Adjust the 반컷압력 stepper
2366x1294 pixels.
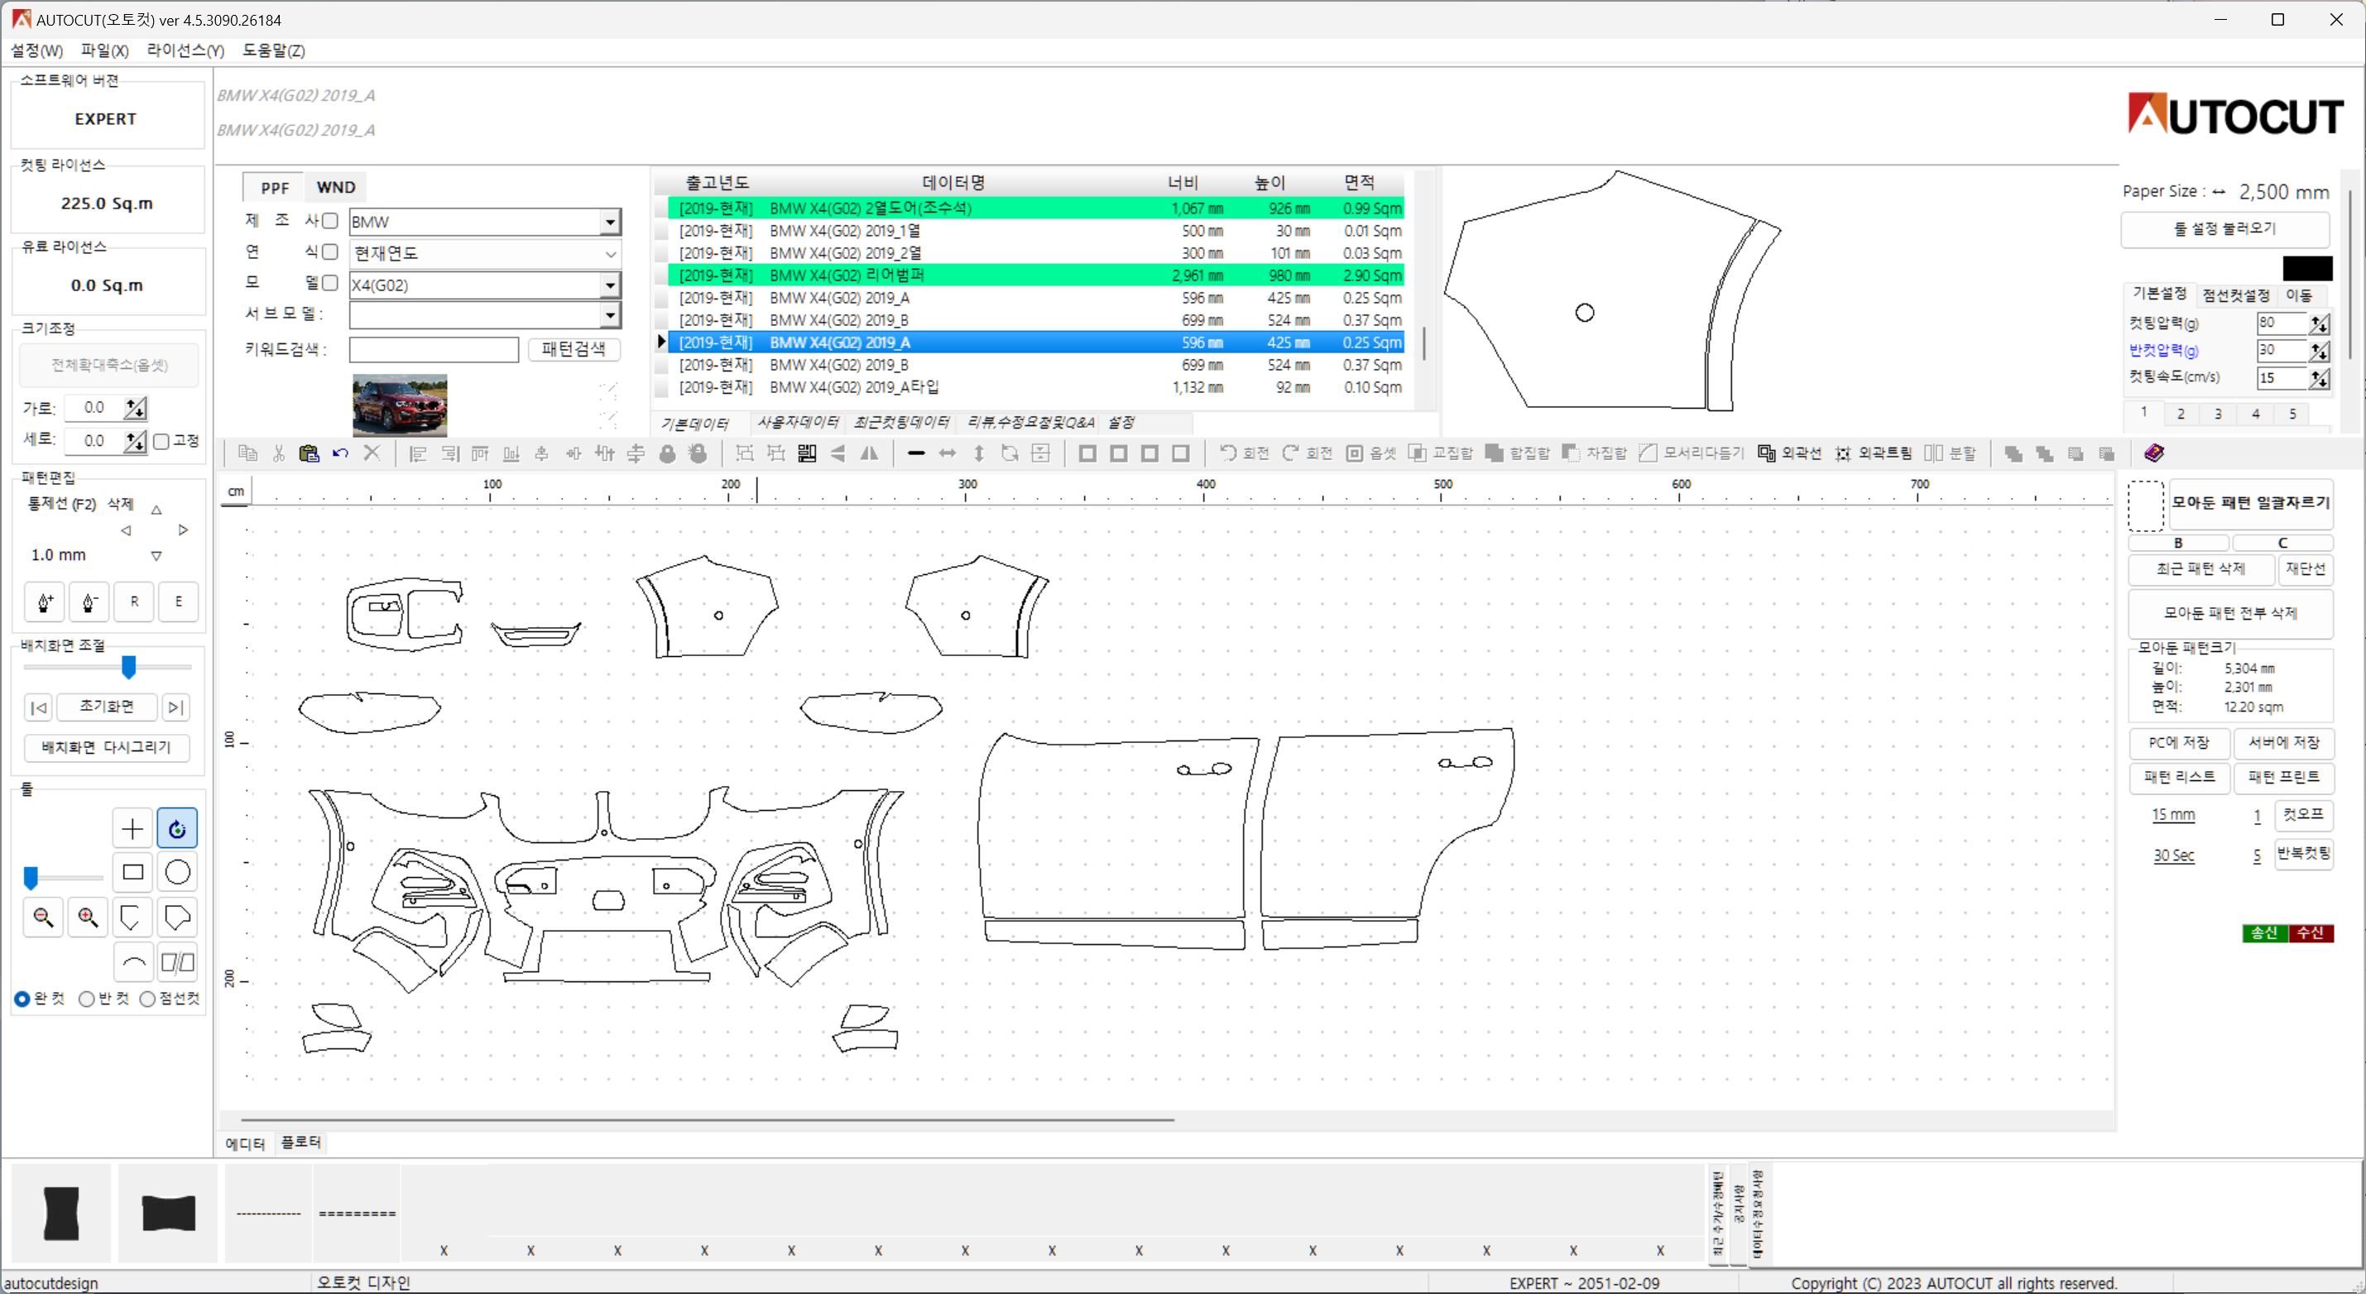click(2319, 351)
